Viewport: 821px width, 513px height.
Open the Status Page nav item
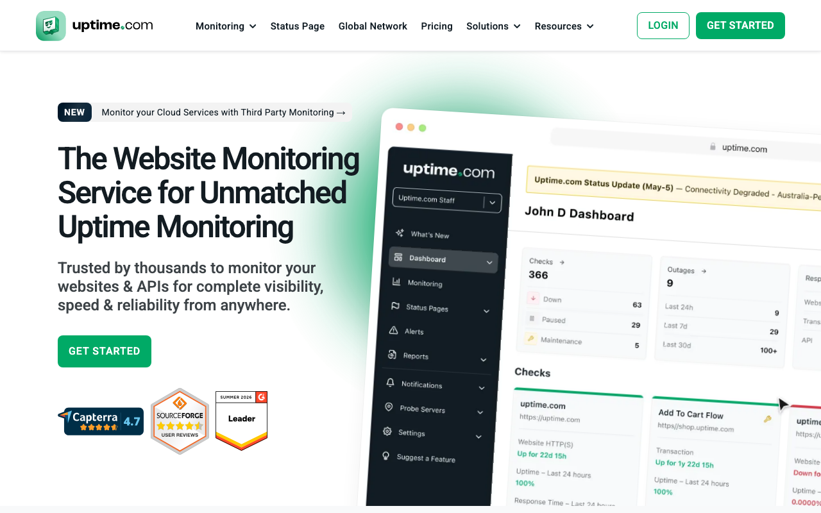[x=298, y=26]
